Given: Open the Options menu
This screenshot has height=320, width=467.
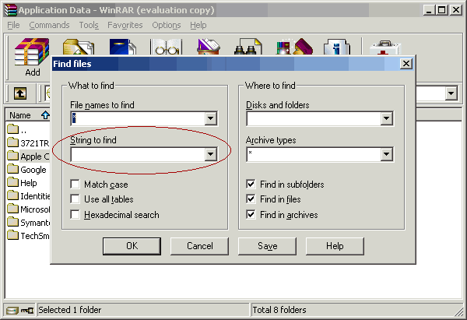Looking at the screenshot, I should (167, 25).
